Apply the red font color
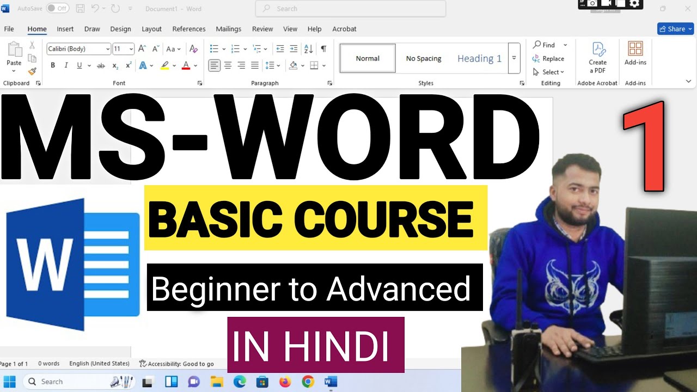This screenshot has height=392, width=697. [x=186, y=65]
